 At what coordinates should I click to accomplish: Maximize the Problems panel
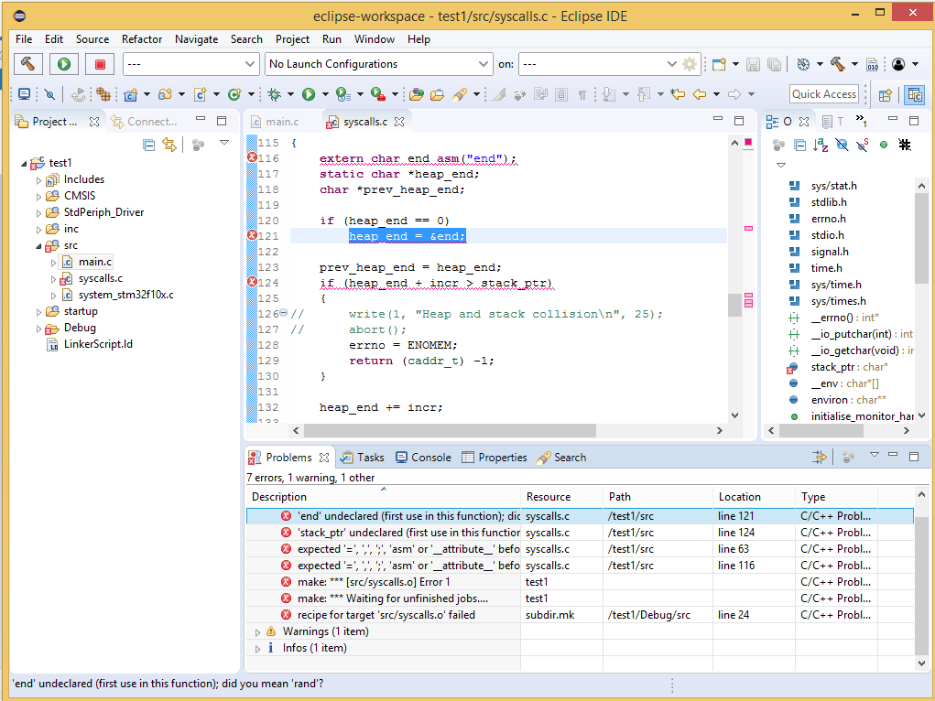pos(914,456)
